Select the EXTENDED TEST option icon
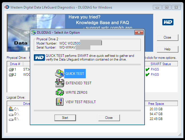 59,83
